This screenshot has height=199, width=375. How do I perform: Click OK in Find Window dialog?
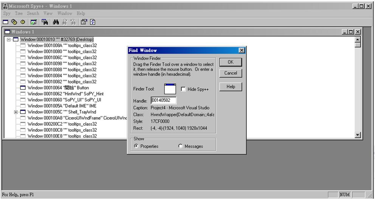coord(230,62)
